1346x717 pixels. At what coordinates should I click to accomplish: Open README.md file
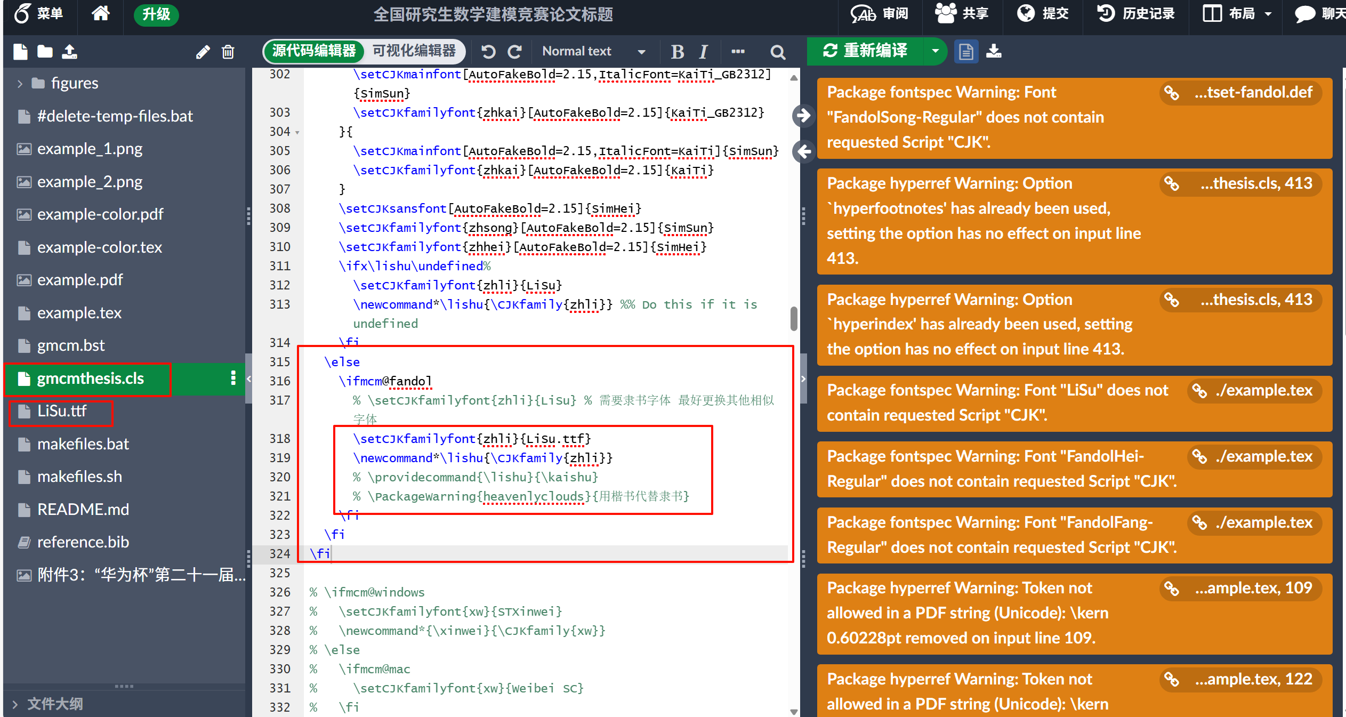[x=83, y=510]
